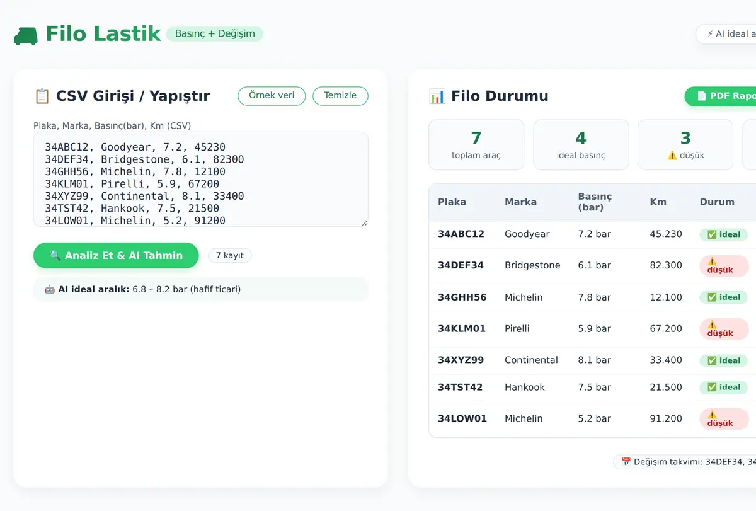Image resolution: width=756 pixels, height=511 pixels.
Task: Click the 5.2 bar pressure cell
Action: click(x=595, y=418)
